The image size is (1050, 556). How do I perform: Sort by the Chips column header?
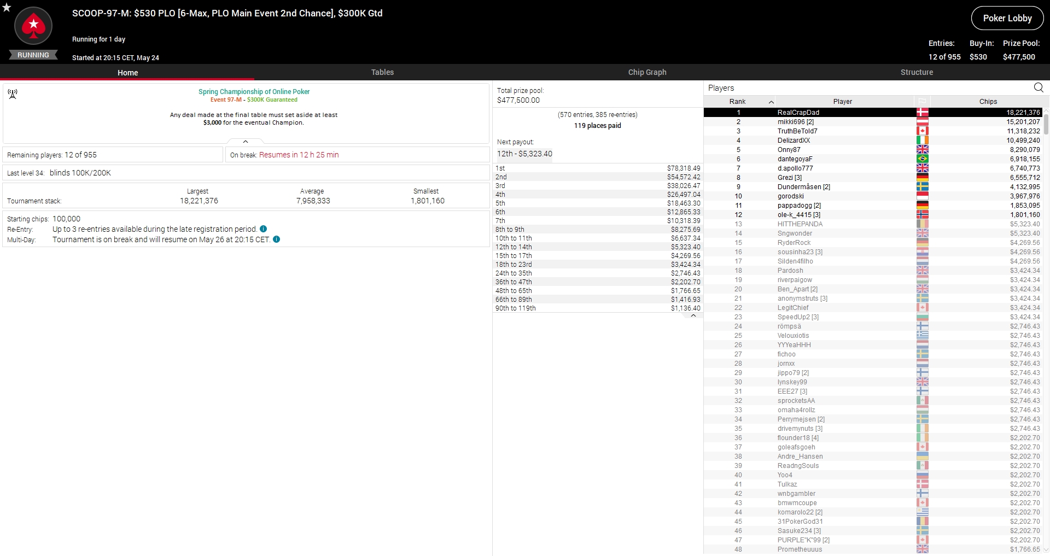(988, 102)
